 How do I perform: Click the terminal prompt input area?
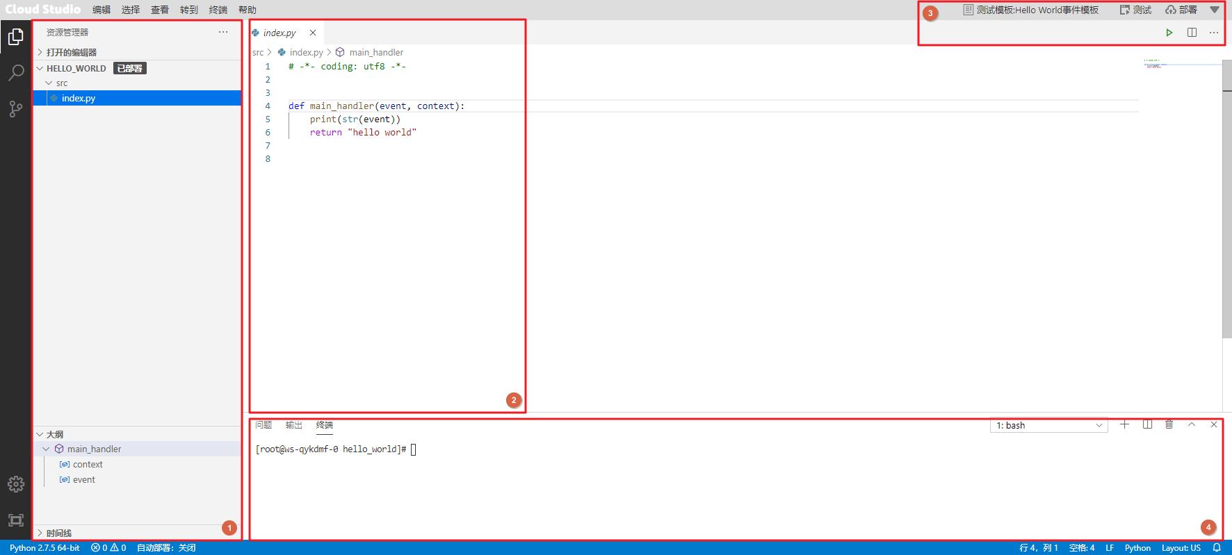click(413, 449)
